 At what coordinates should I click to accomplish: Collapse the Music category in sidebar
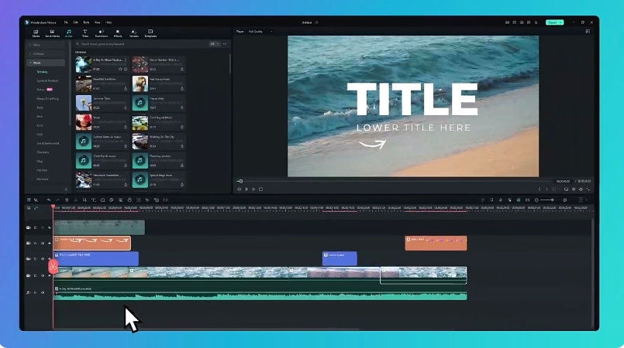pyautogui.click(x=30, y=63)
